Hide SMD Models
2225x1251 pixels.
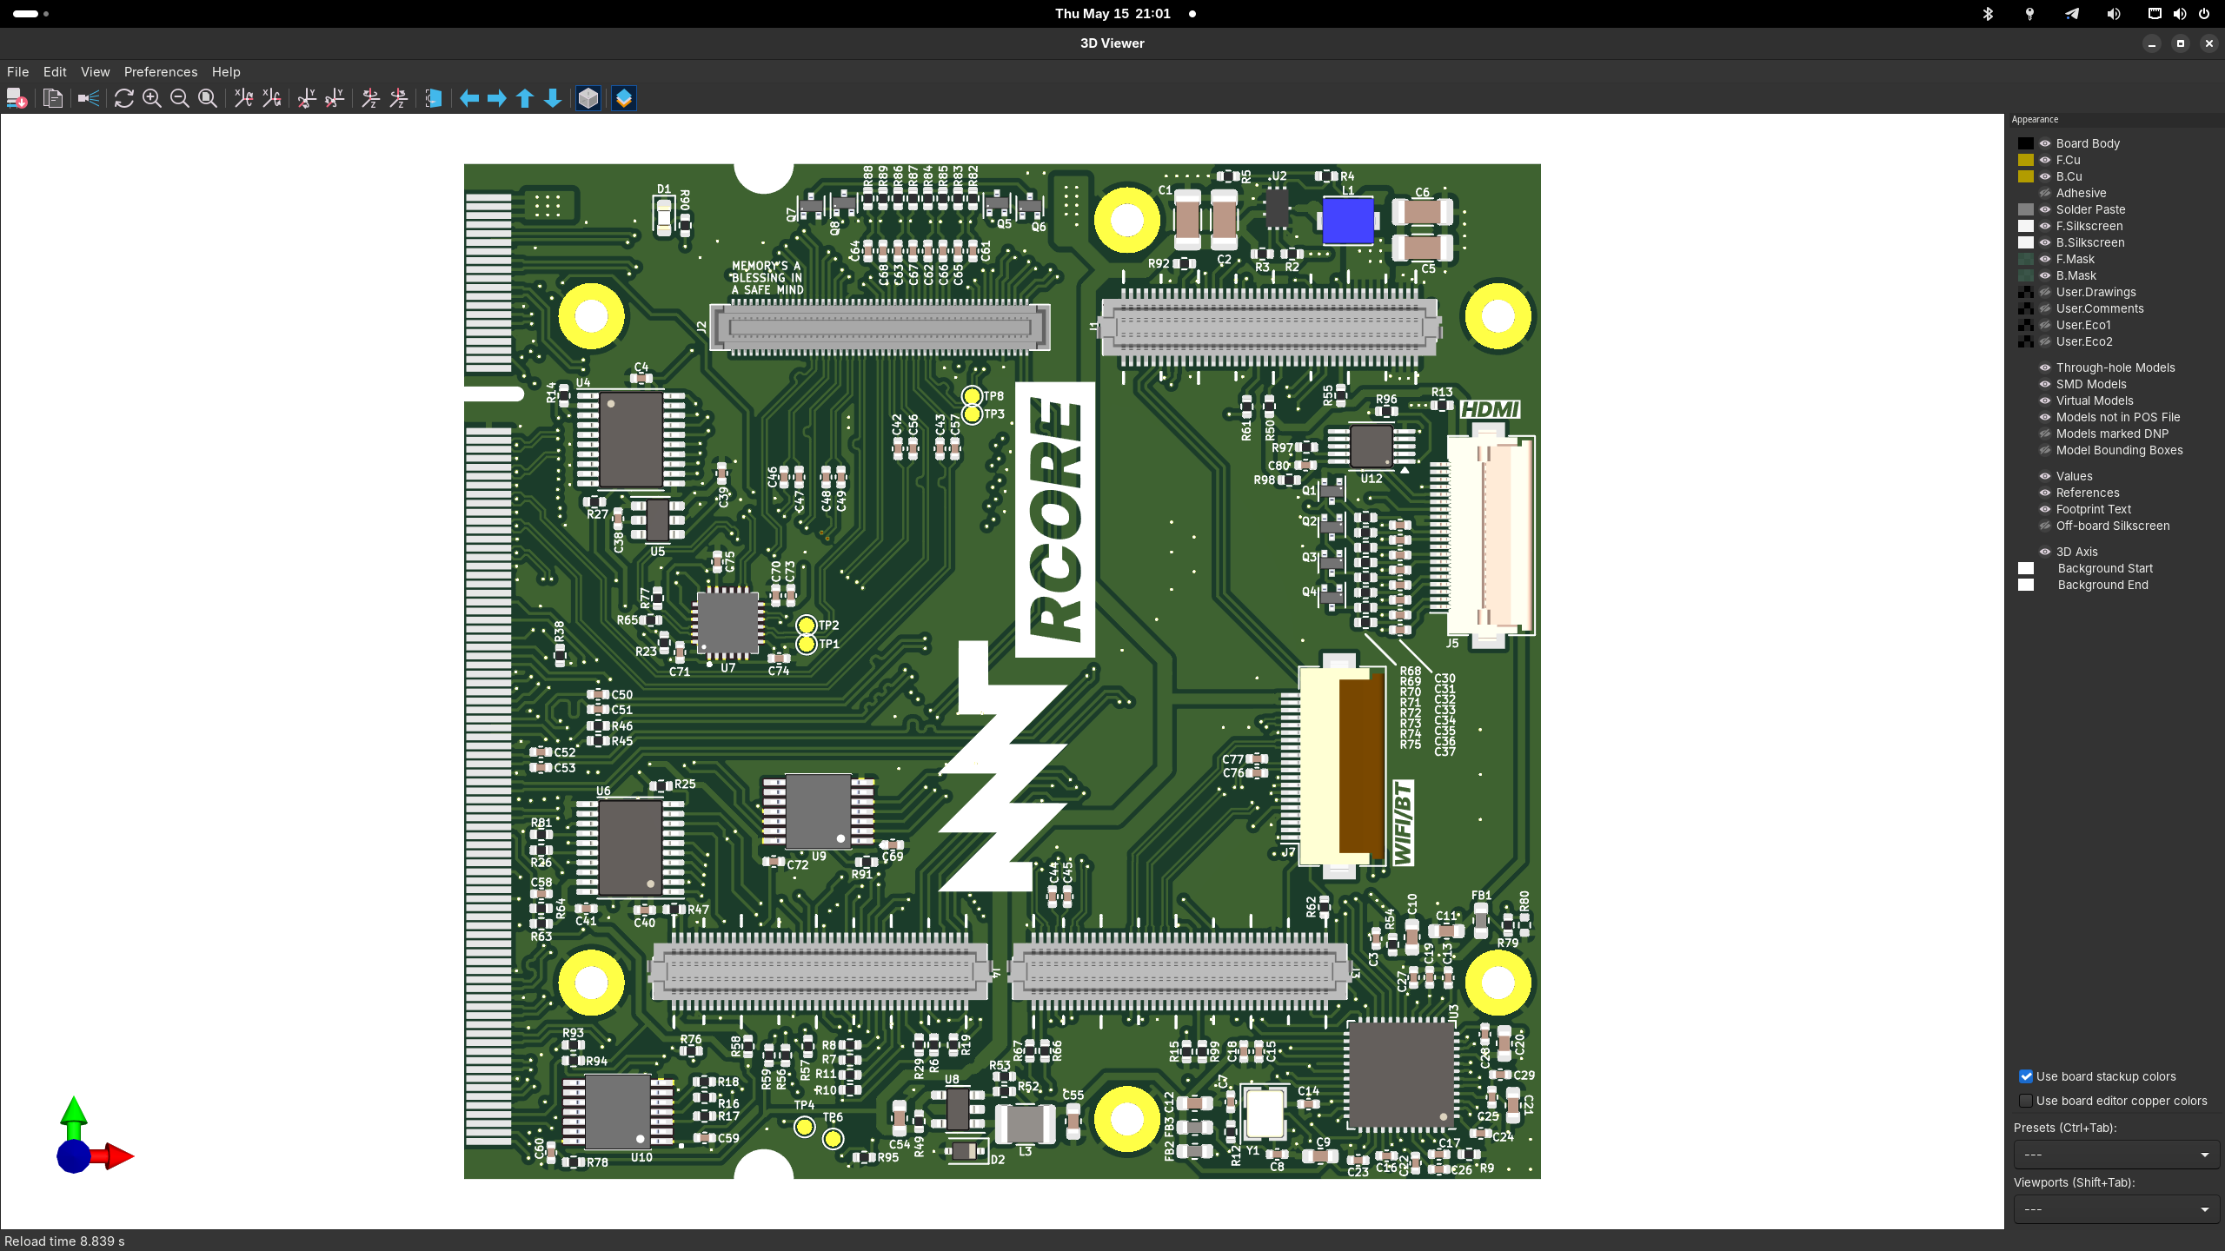point(2045,384)
